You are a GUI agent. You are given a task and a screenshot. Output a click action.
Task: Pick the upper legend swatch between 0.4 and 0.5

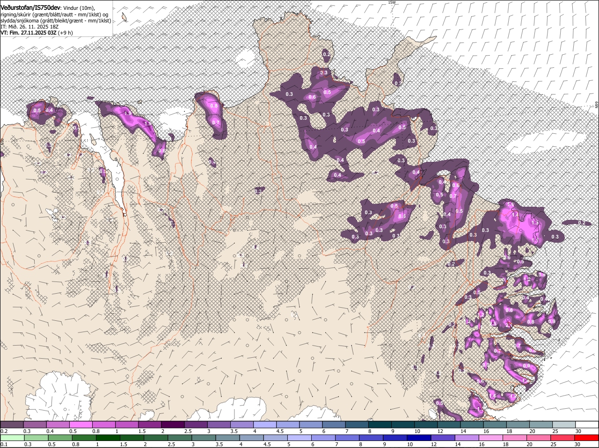coord(58,425)
